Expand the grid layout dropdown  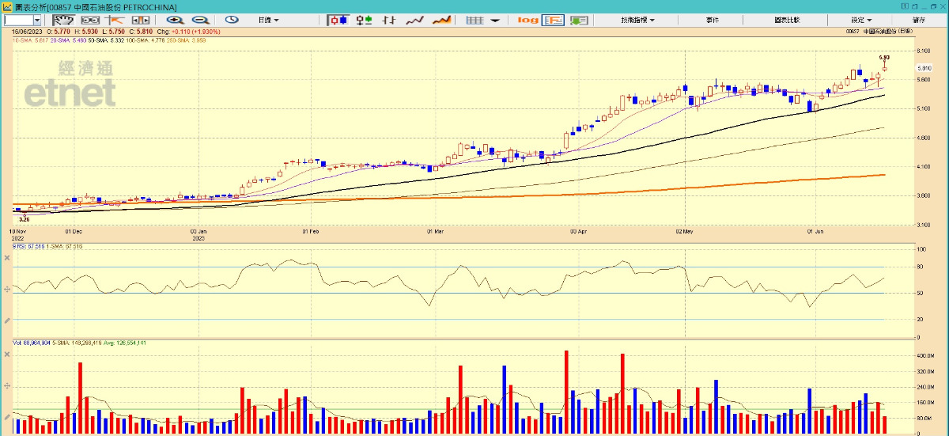pos(494,20)
